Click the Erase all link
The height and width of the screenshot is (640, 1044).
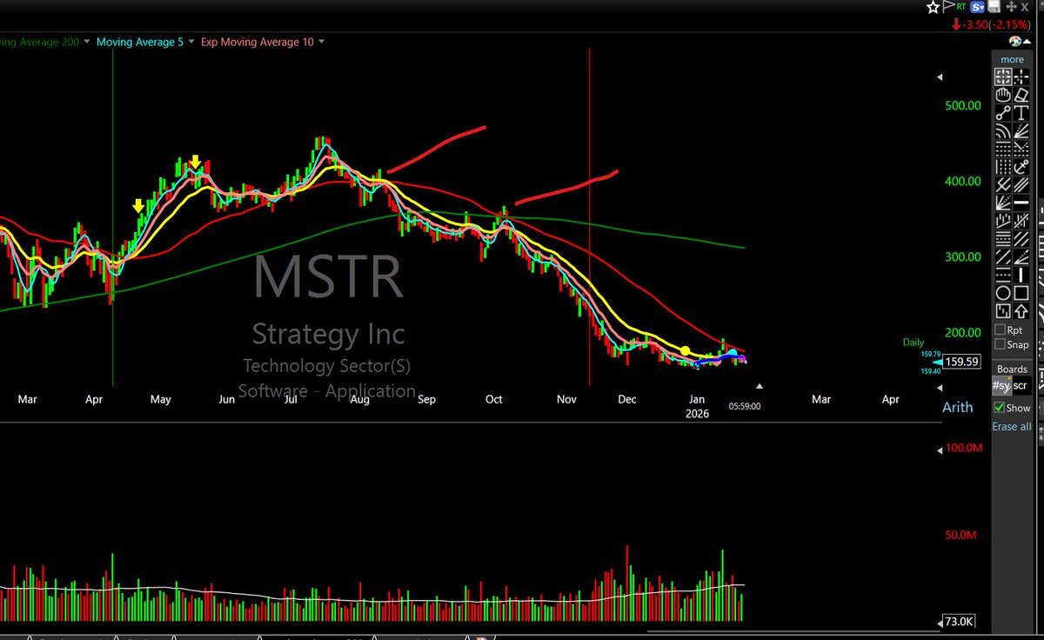[x=1012, y=427]
